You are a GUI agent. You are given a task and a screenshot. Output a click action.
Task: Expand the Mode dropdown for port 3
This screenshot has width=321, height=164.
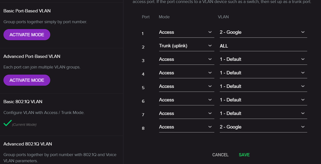coord(186,59)
